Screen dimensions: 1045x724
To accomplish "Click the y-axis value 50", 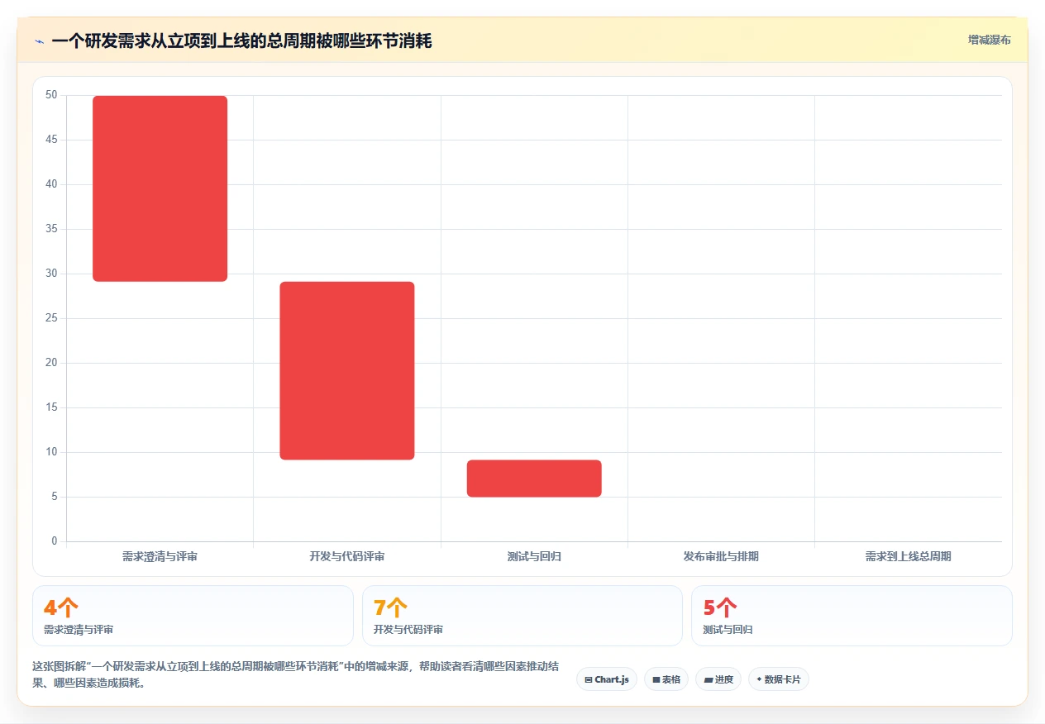I will pos(51,95).
